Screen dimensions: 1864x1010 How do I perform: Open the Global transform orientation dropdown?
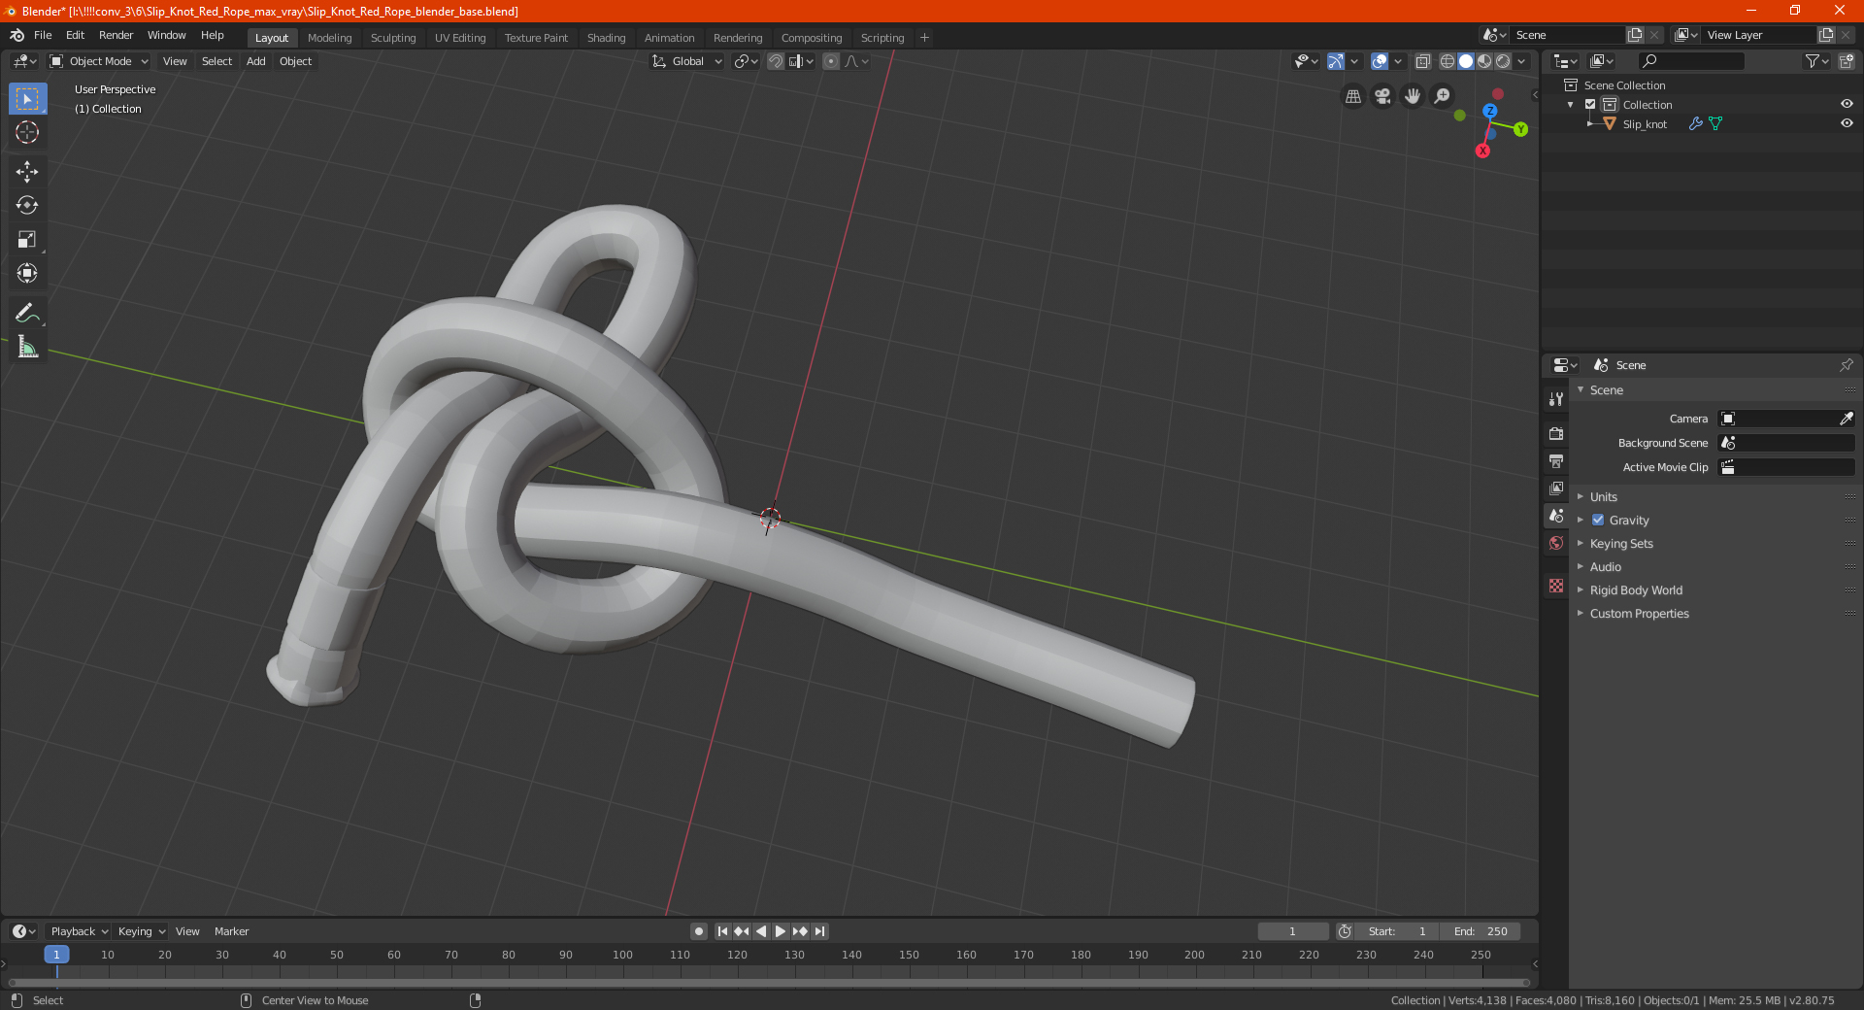click(x=687, y=61)
